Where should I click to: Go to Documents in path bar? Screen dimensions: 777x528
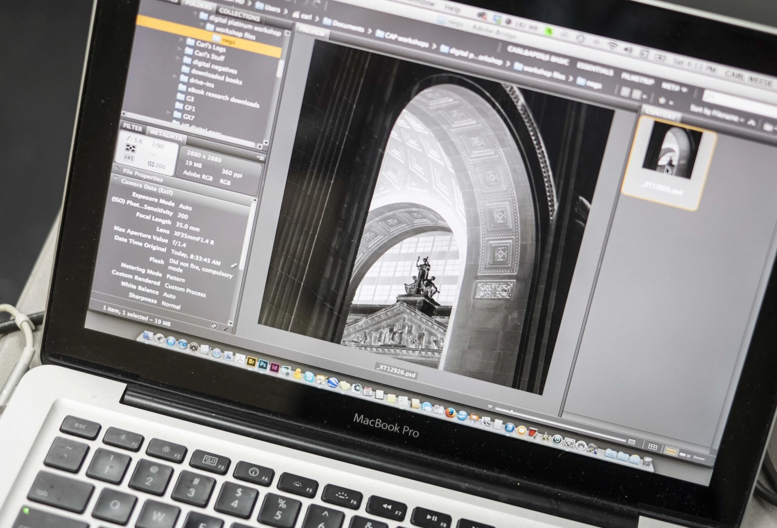[x=344, y=25]
